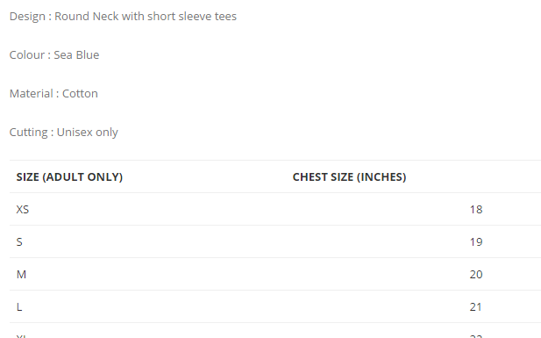Click the Design round neck description text
This screenshot has height=338, width=541.
[x=123, y=17]
